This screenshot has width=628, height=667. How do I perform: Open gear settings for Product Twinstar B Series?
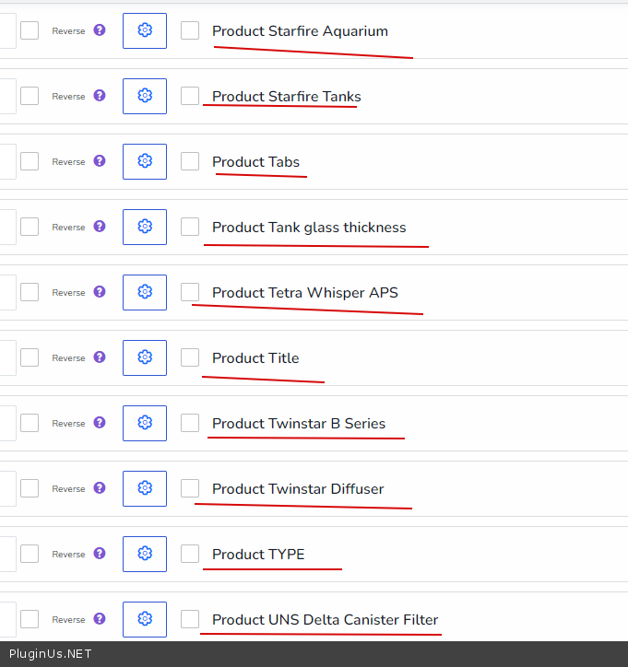(145, 423)
